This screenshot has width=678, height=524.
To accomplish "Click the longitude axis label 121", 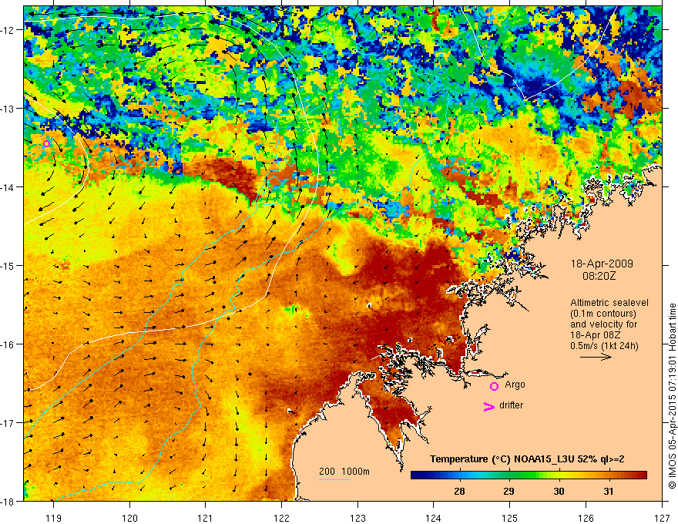I will coord(205,518).
